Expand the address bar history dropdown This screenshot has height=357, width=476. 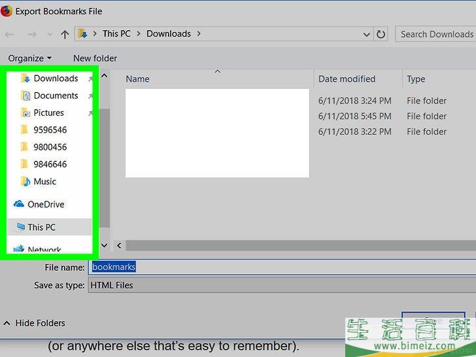(x=367, y=34)
